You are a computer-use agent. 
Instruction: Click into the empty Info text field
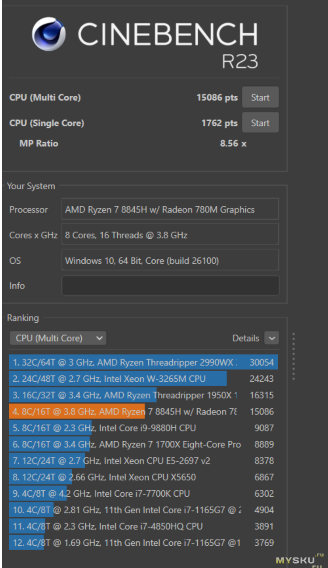tap(170, 286)
